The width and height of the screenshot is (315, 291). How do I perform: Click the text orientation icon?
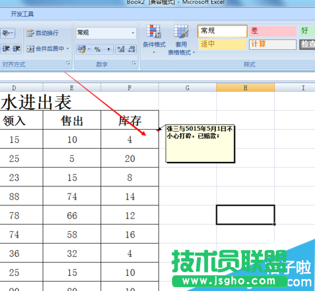click(x=8, y=33)
